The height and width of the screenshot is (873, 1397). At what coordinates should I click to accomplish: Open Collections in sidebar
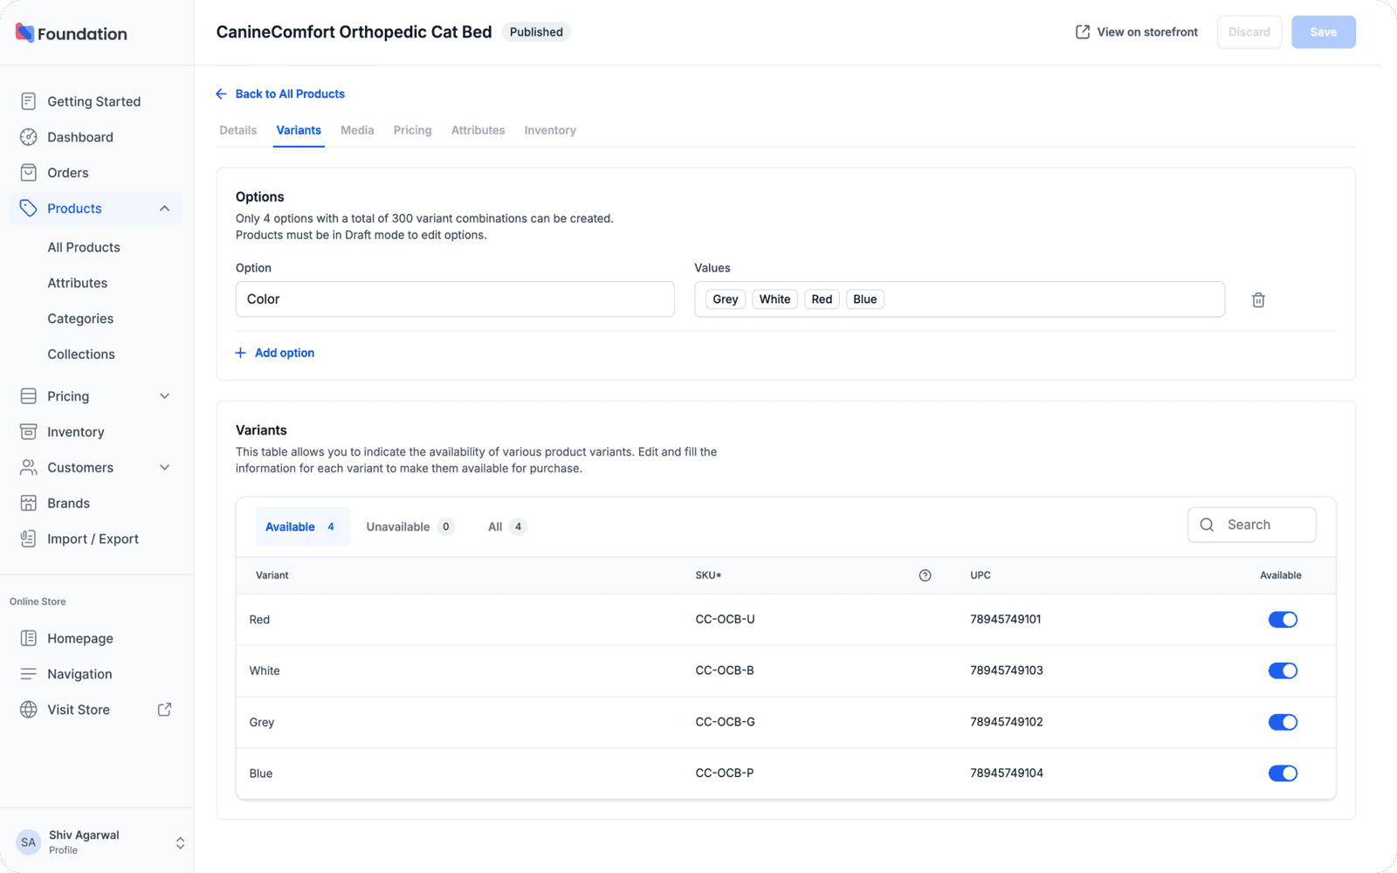tap(81, 354)
